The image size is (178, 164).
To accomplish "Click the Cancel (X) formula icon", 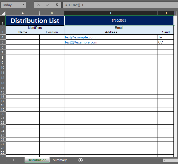I will coord(39,5).
